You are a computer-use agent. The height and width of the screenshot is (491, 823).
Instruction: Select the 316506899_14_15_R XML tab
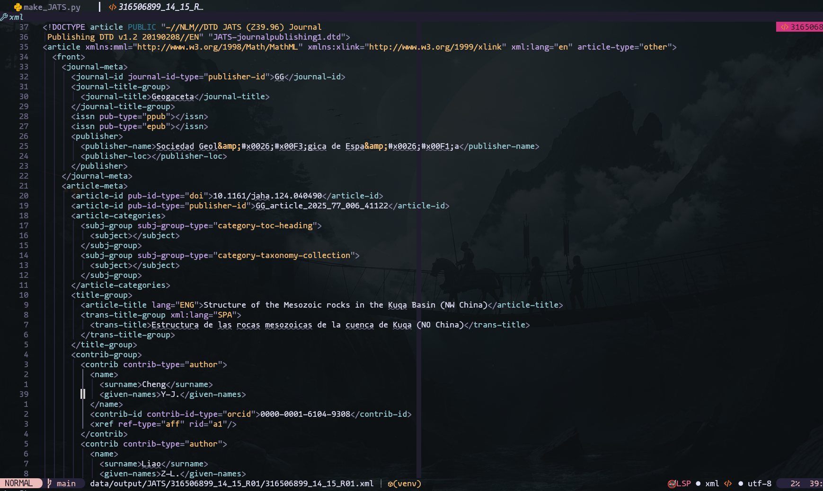tap(156, 7)
